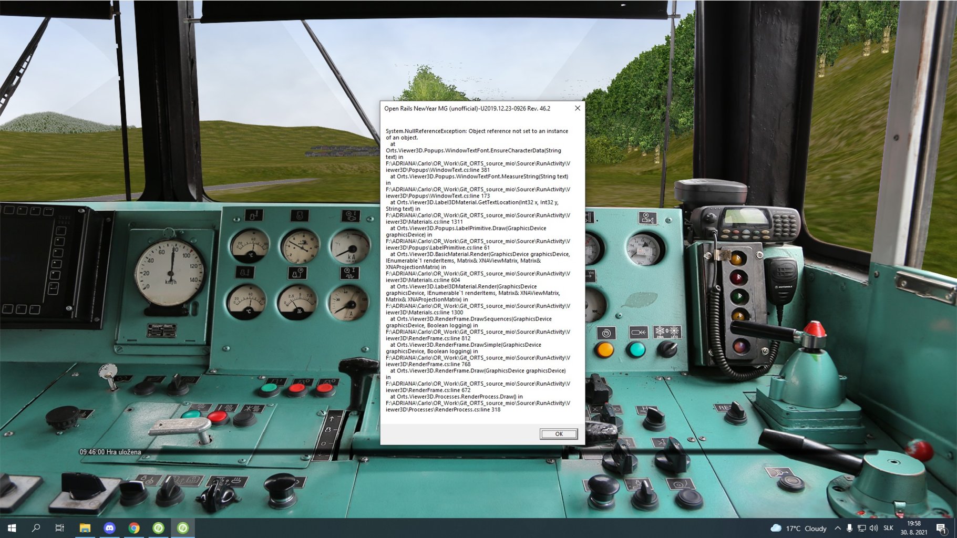Turn the rotary switch labeled RE
The image size is (957, 538).
click(x=736, y=413)
